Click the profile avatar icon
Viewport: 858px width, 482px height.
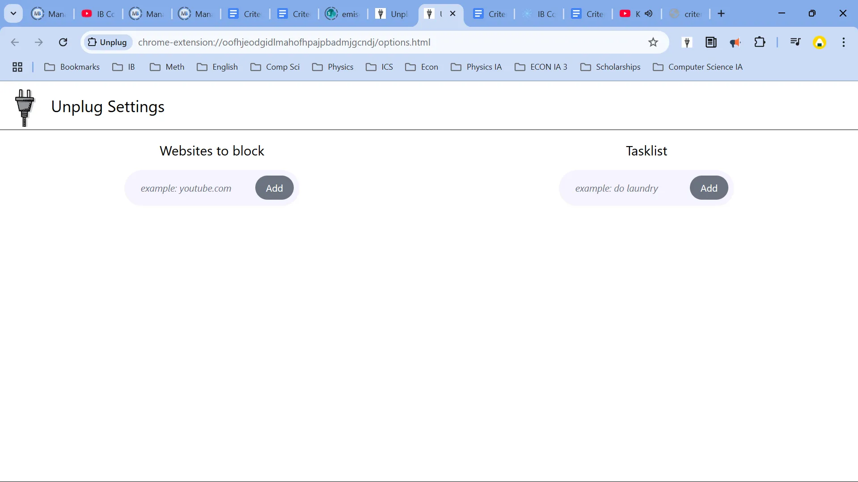[x=820, y=42]
